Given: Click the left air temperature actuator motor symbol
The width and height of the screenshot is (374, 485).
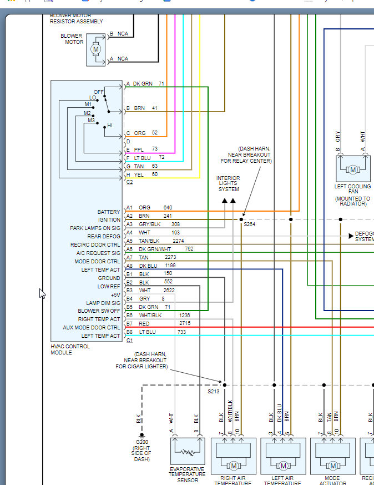Looking at the screenshot, I should click(x=284, y=466).
